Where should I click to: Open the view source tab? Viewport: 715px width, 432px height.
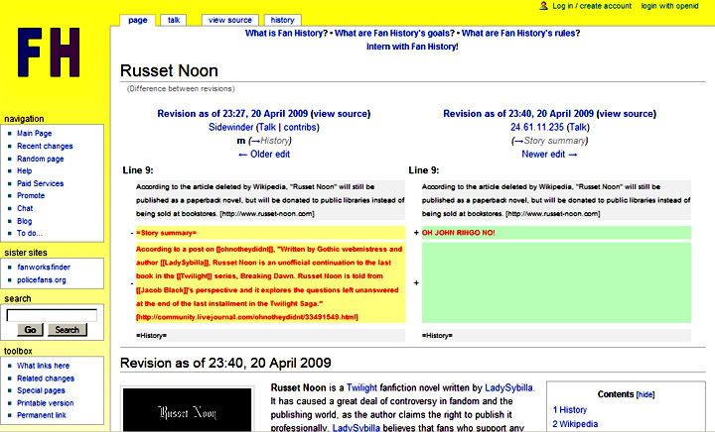click(229, 19)
